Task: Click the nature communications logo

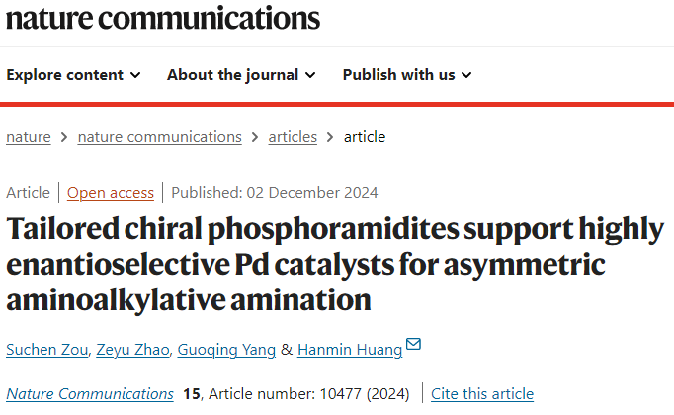Action: pos(163,19)
